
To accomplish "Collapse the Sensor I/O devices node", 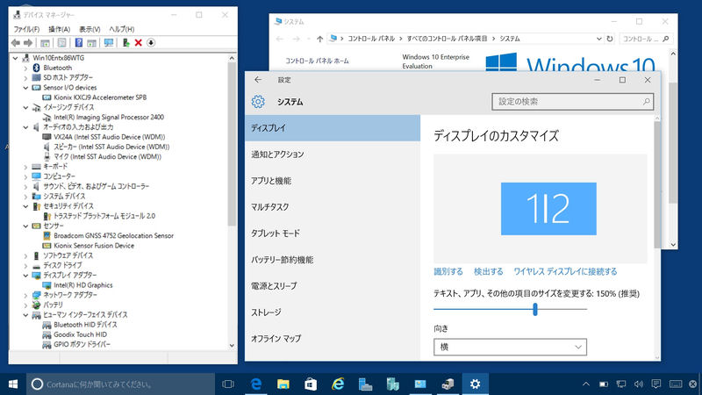I will coord(25,87).
